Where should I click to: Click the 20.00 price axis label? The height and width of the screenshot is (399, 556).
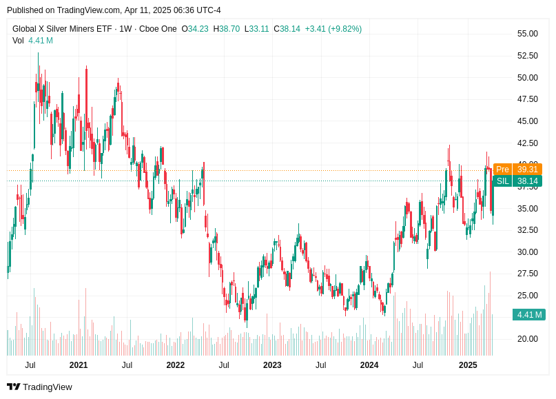[x=528, y=339]
